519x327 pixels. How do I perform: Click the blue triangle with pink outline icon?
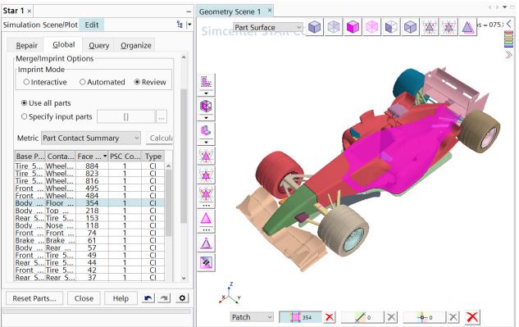coord(468,27)
